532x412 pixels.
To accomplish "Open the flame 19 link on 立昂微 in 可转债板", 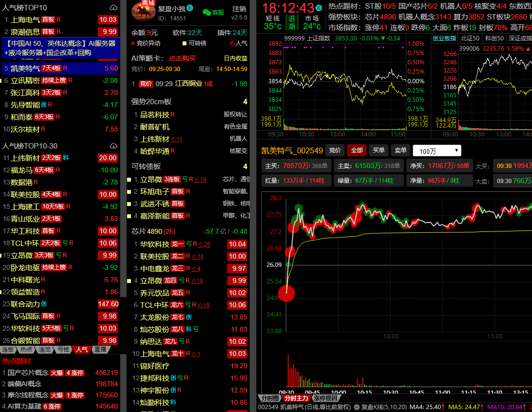I will (x=200, y=180).
